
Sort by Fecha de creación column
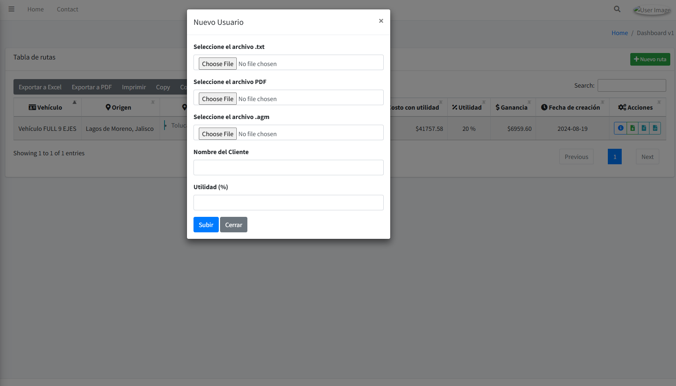pyautogui.click(x=572, y=107)
